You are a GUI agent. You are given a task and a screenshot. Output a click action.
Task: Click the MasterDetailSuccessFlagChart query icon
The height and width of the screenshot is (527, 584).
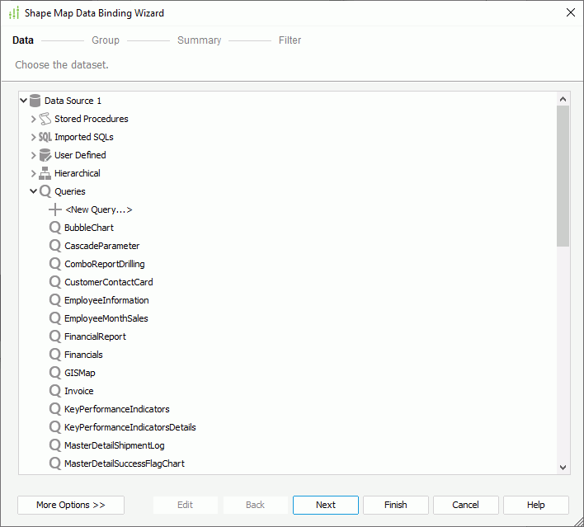[55, 463]
